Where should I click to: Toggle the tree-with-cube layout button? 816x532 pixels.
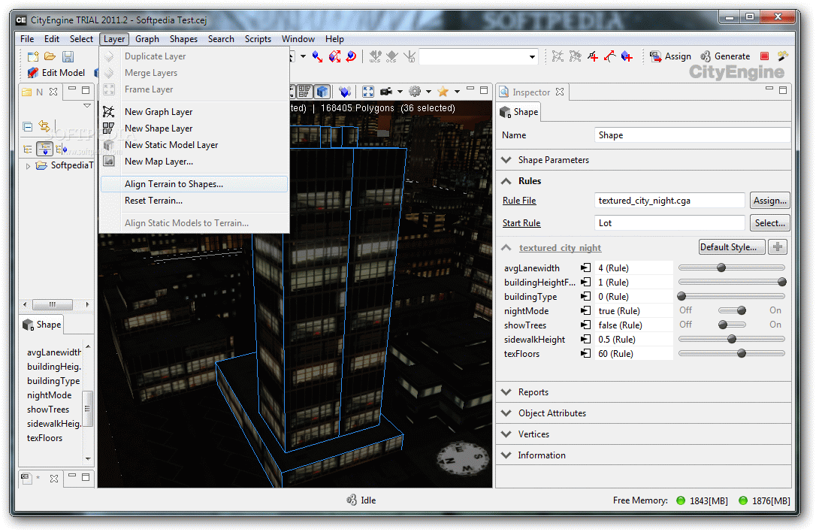[x=62, y=150]
